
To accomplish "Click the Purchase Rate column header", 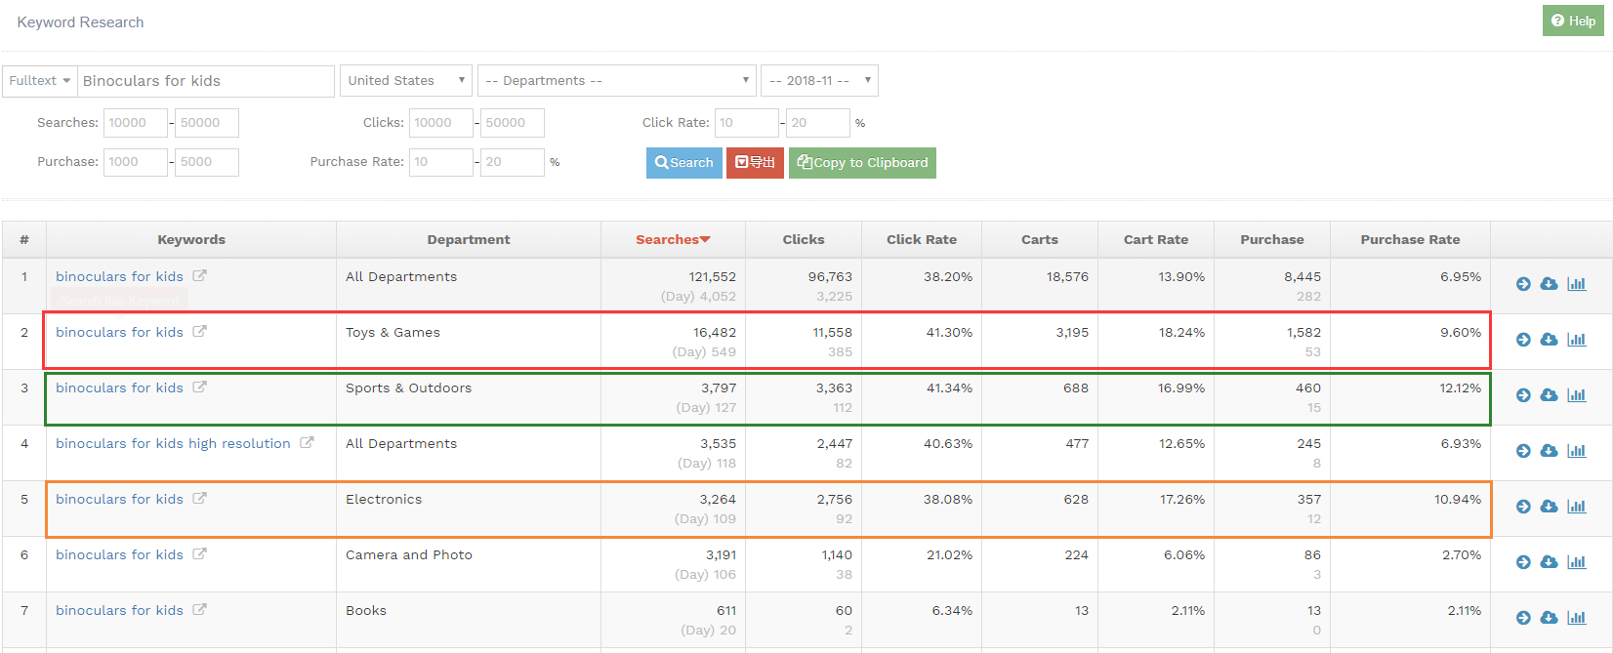I will click(1409, 240).
